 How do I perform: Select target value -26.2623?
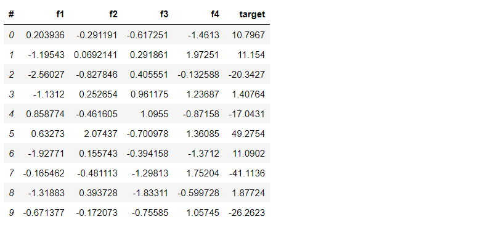[x=246, y=213]
